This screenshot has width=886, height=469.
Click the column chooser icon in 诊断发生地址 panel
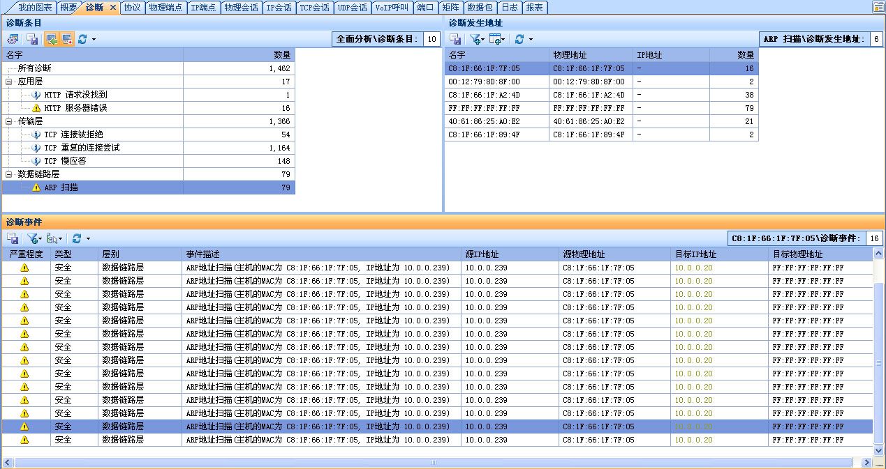click(494, 39)
